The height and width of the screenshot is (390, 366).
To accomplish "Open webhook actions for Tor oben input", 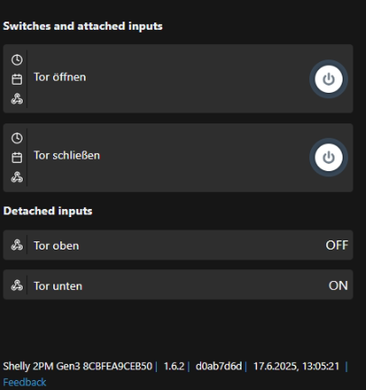I will pyautogui.click(x=17, y=245).
